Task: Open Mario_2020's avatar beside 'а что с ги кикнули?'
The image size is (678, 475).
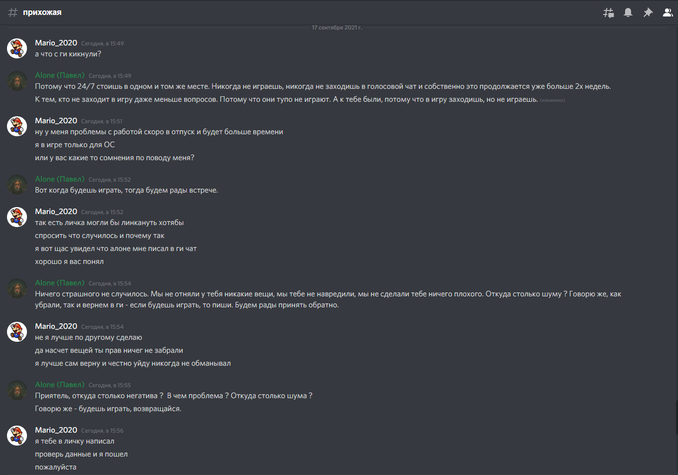Action: 17,48
